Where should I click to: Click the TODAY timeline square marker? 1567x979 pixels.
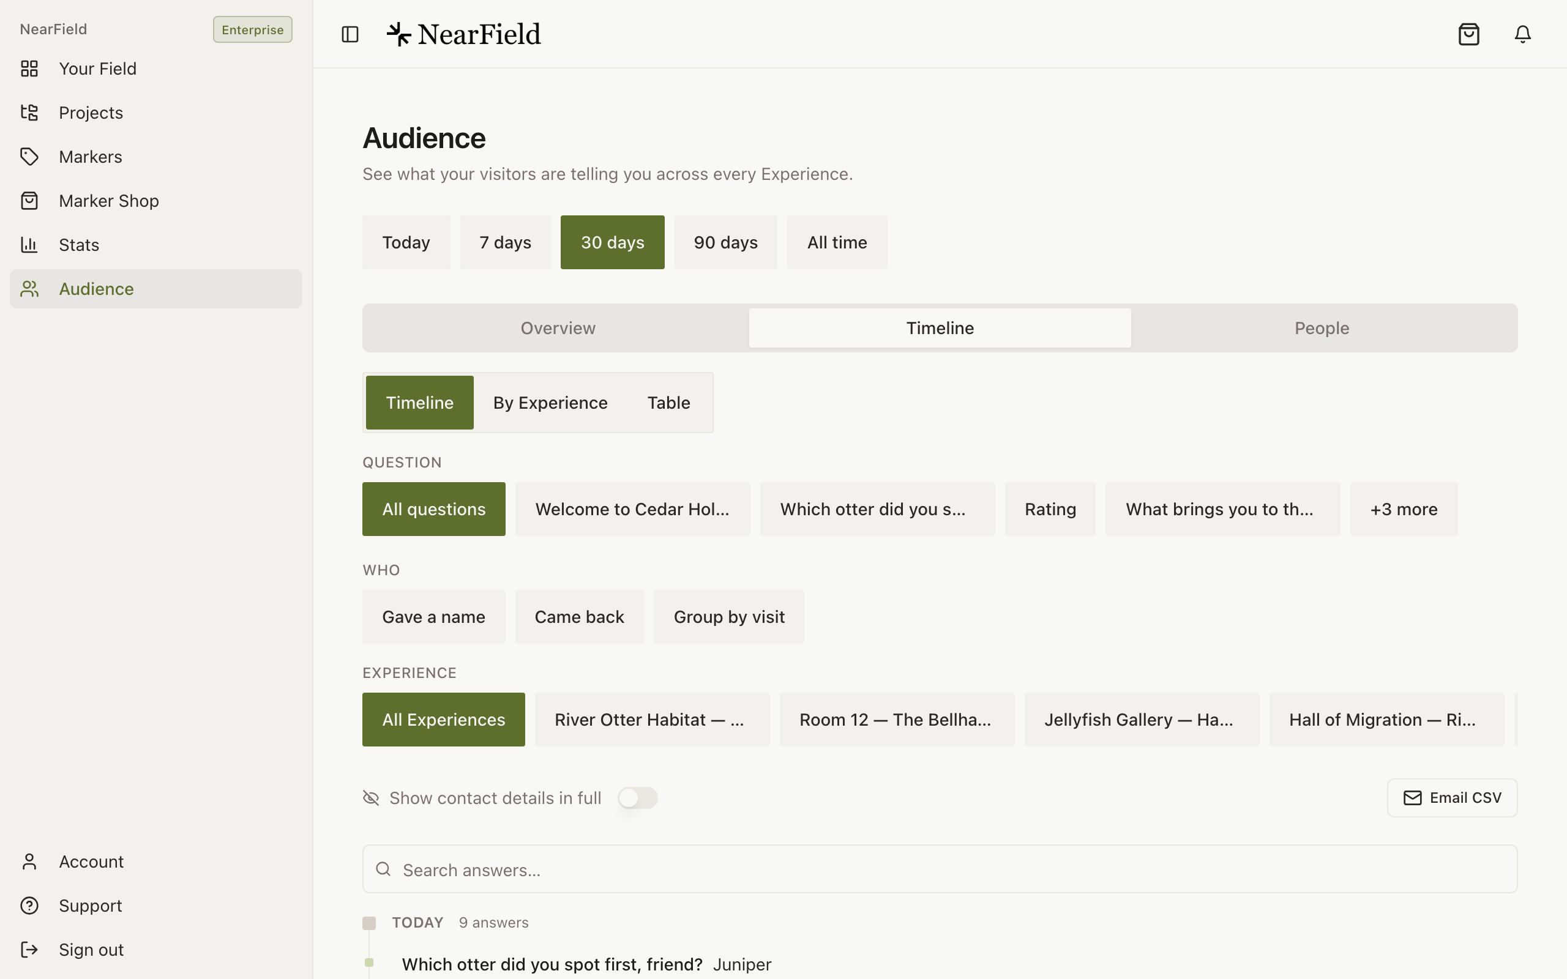369,923
